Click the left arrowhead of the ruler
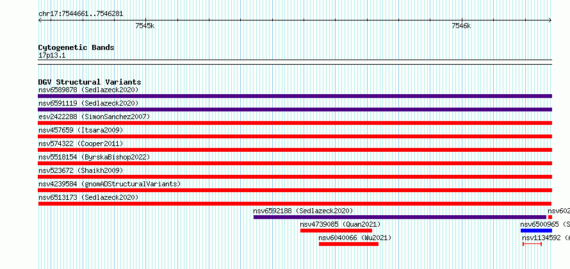The width and height of the screenshot is (570, 269). [40, 20]
